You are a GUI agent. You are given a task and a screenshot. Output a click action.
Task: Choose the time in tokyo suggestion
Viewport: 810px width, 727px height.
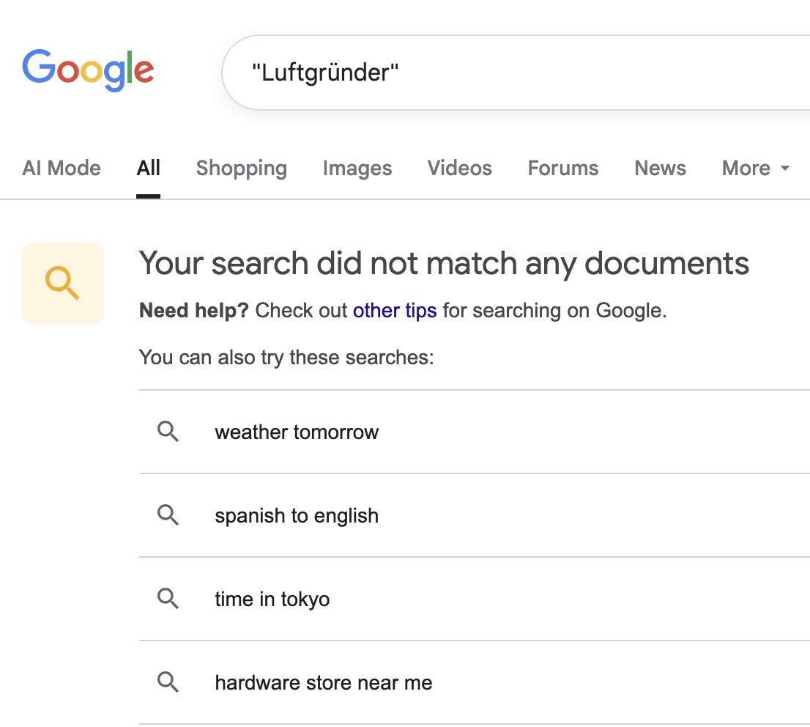tap(272, 599)
